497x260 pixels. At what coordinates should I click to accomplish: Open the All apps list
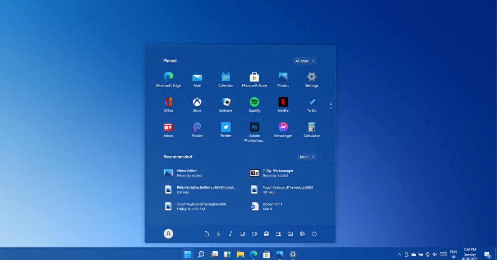click(x=305, y=61)
